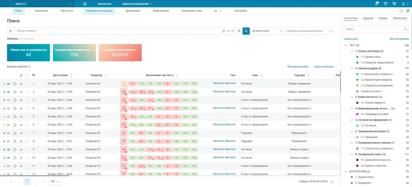Check the checkbox for row 5
The image size is (412, 187).
(x=27, y=117)
